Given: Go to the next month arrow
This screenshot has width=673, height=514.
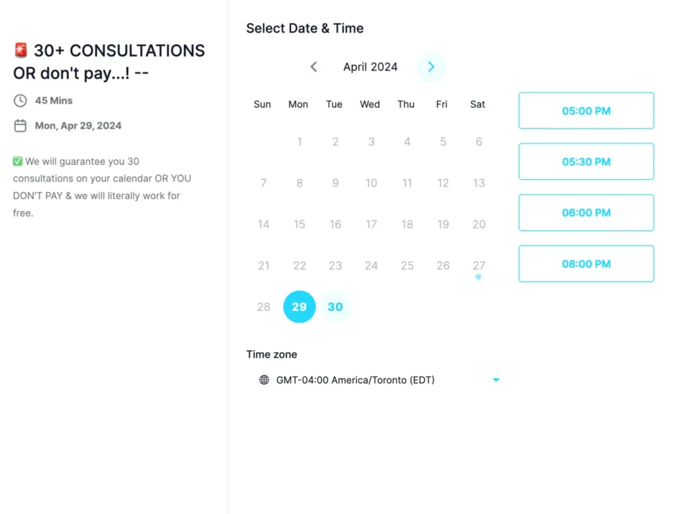Looking at the screenshot, I should point(431,67).
